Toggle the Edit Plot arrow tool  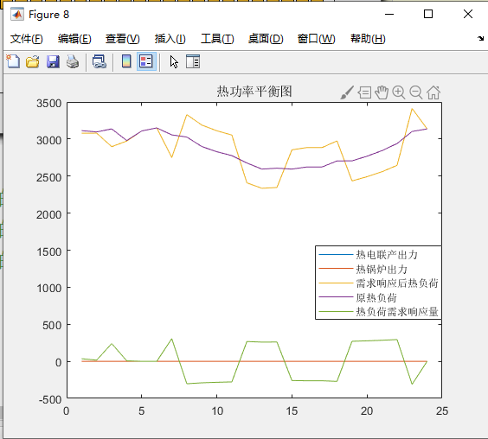174,61
